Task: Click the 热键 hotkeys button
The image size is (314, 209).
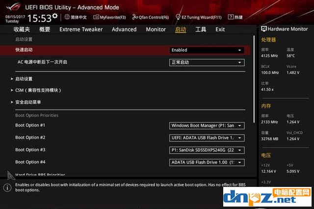Action: pyautogui.click(x=238, y=17)
